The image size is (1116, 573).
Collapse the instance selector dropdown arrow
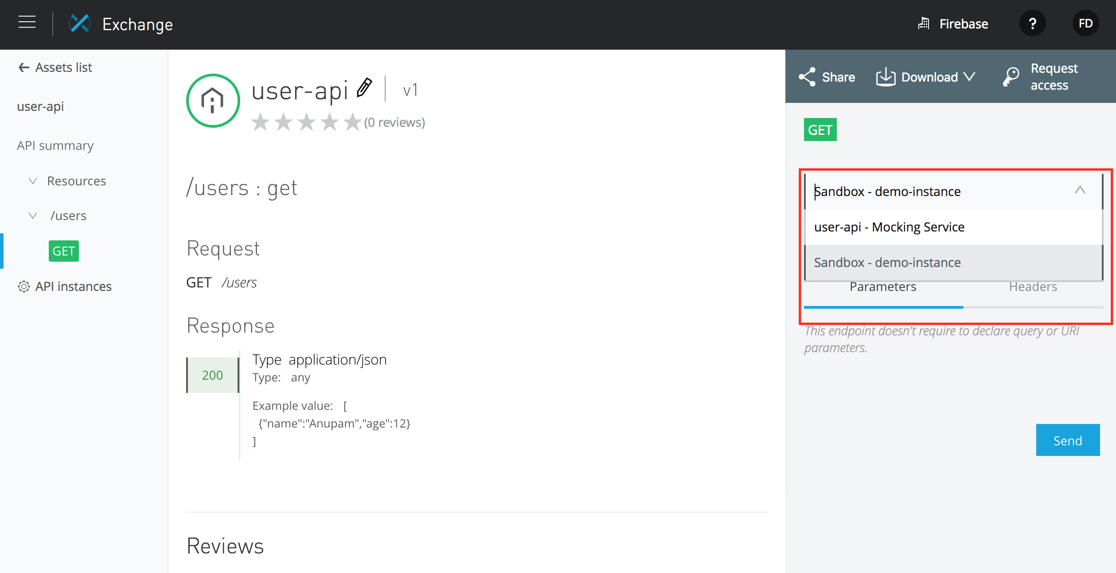[x=1080, y=191]
